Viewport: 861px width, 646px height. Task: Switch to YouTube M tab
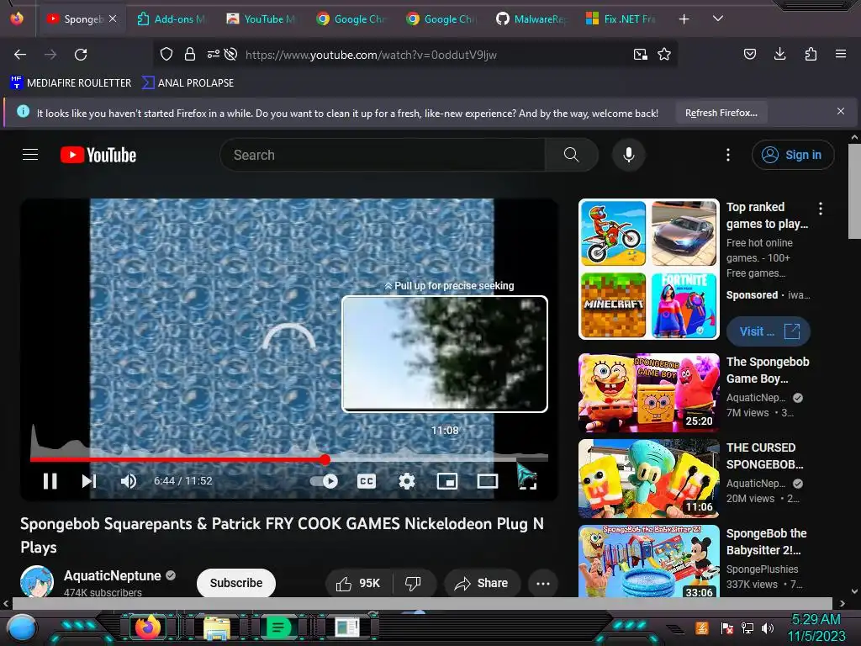click(x=261, y=19)
